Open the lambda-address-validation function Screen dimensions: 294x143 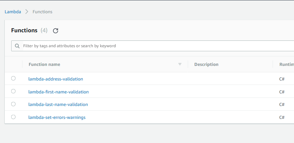pyautogui.click(x=56, y=79)
